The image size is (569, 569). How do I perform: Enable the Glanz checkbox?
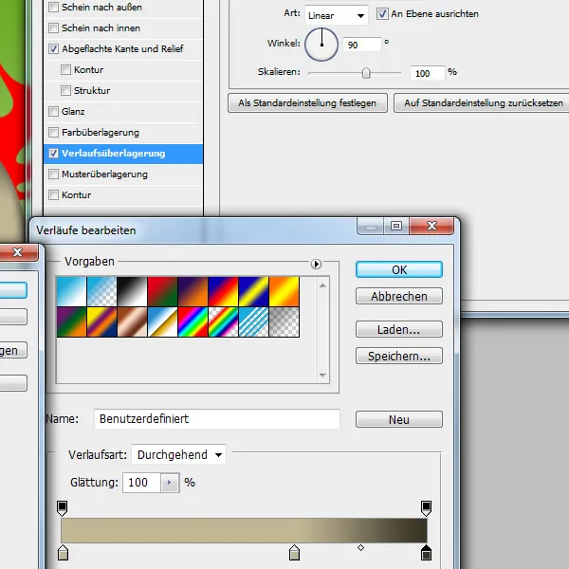pyautogui.click(x=53, y=111)
